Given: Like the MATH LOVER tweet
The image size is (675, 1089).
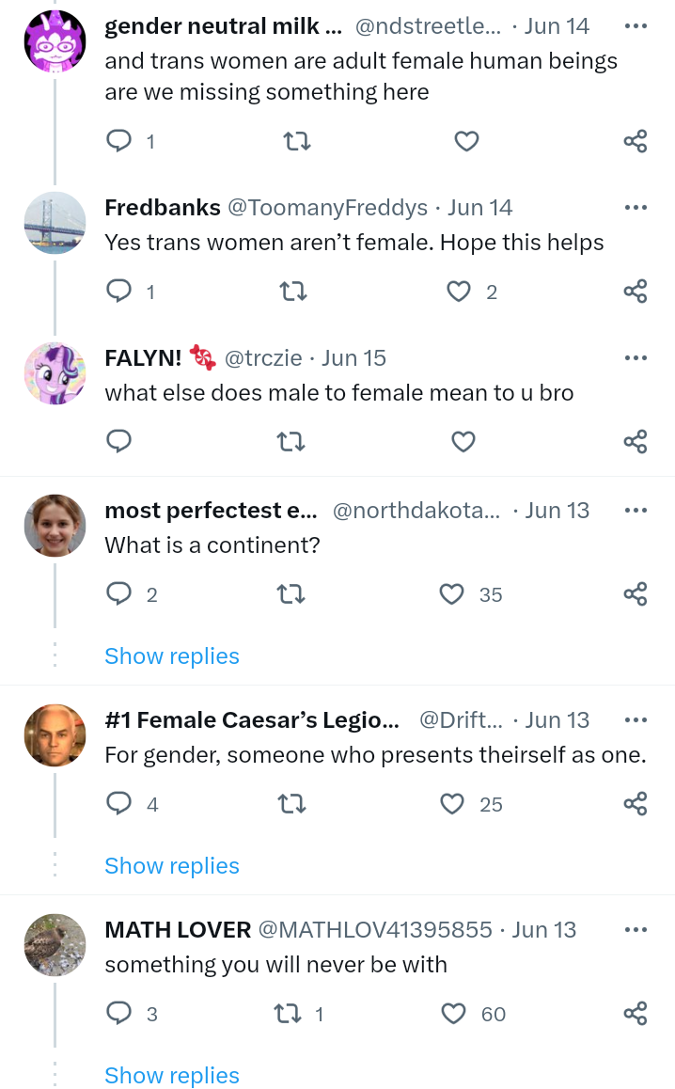Looking at the screenshot, I should coord(453,1014).
